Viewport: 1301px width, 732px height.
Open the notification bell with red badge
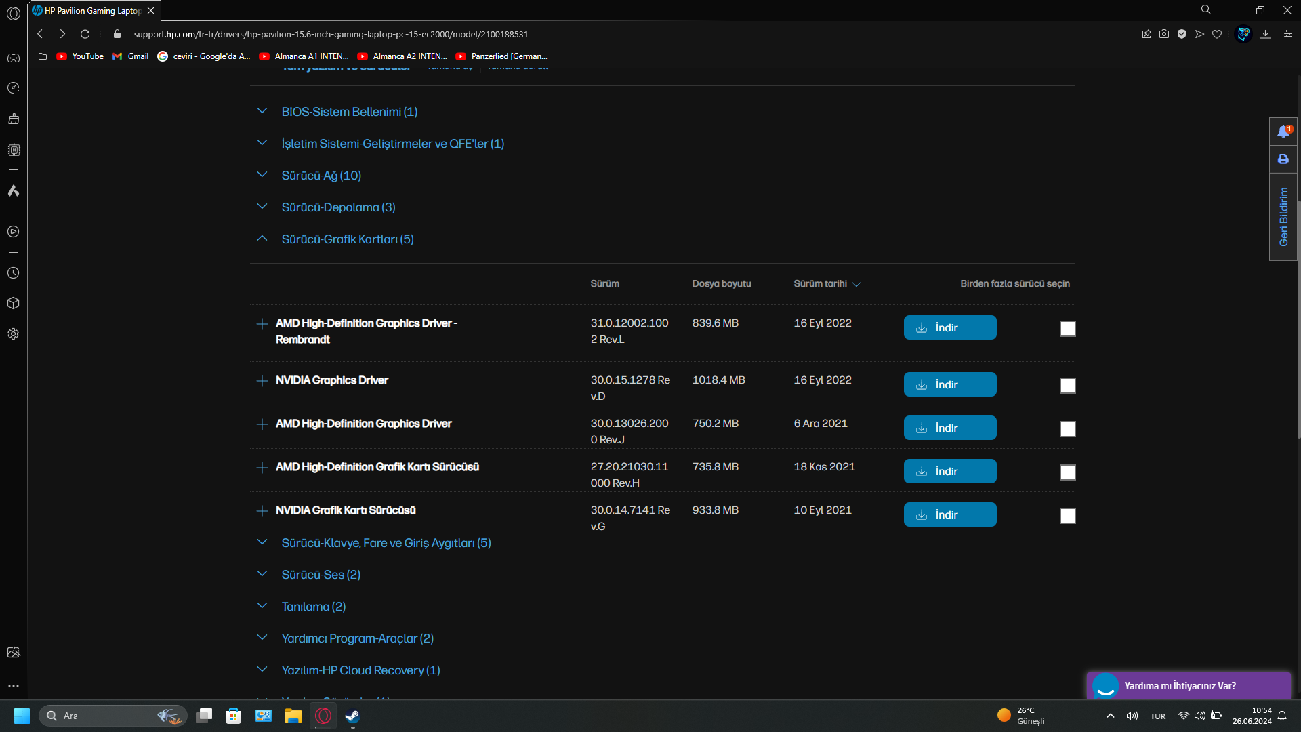pos(1283,131)
